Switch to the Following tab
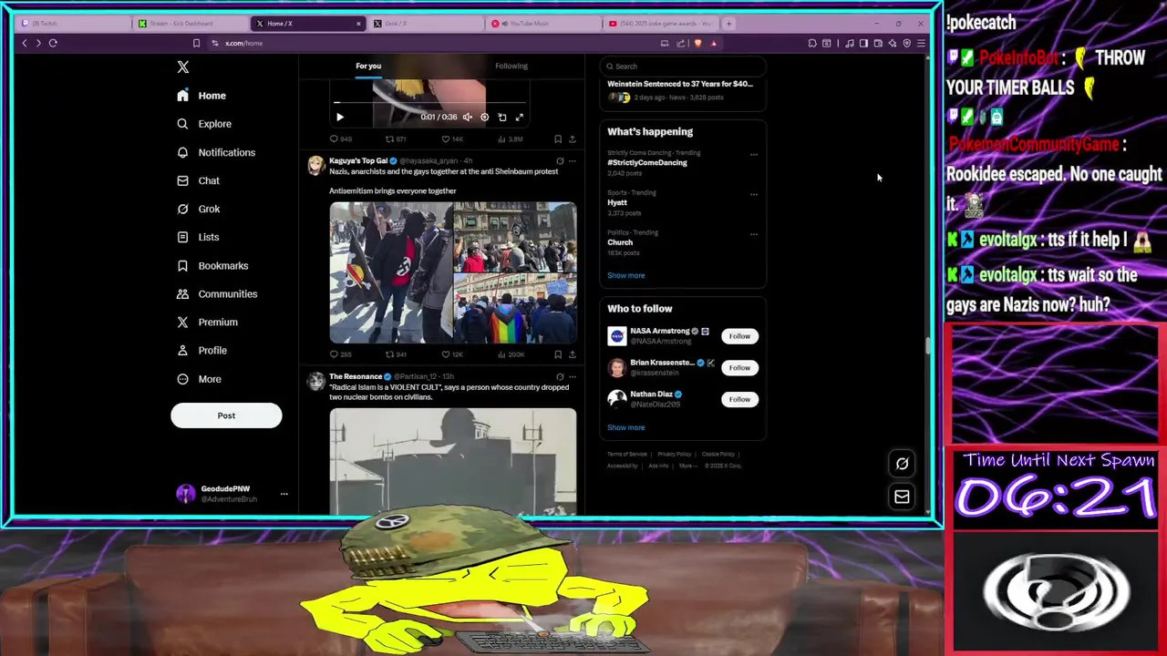The image size is (1167, 656). pyautogui.click(x=511, y=66)
